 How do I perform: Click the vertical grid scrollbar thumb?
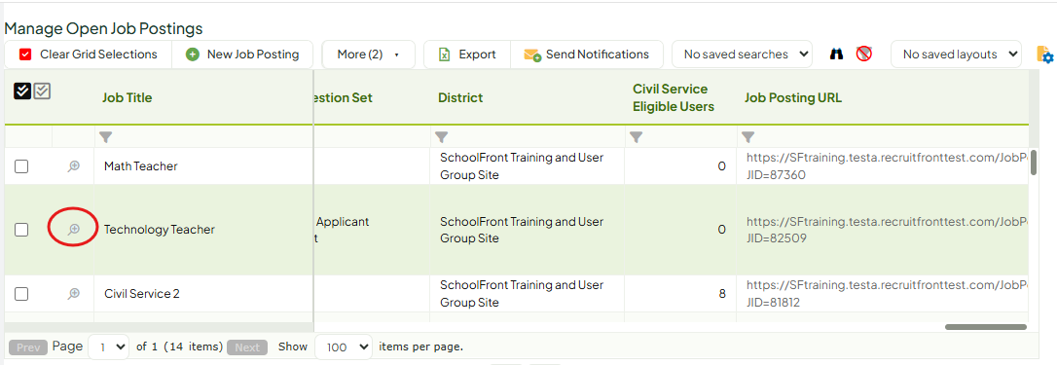click(x=1034, y=163)
